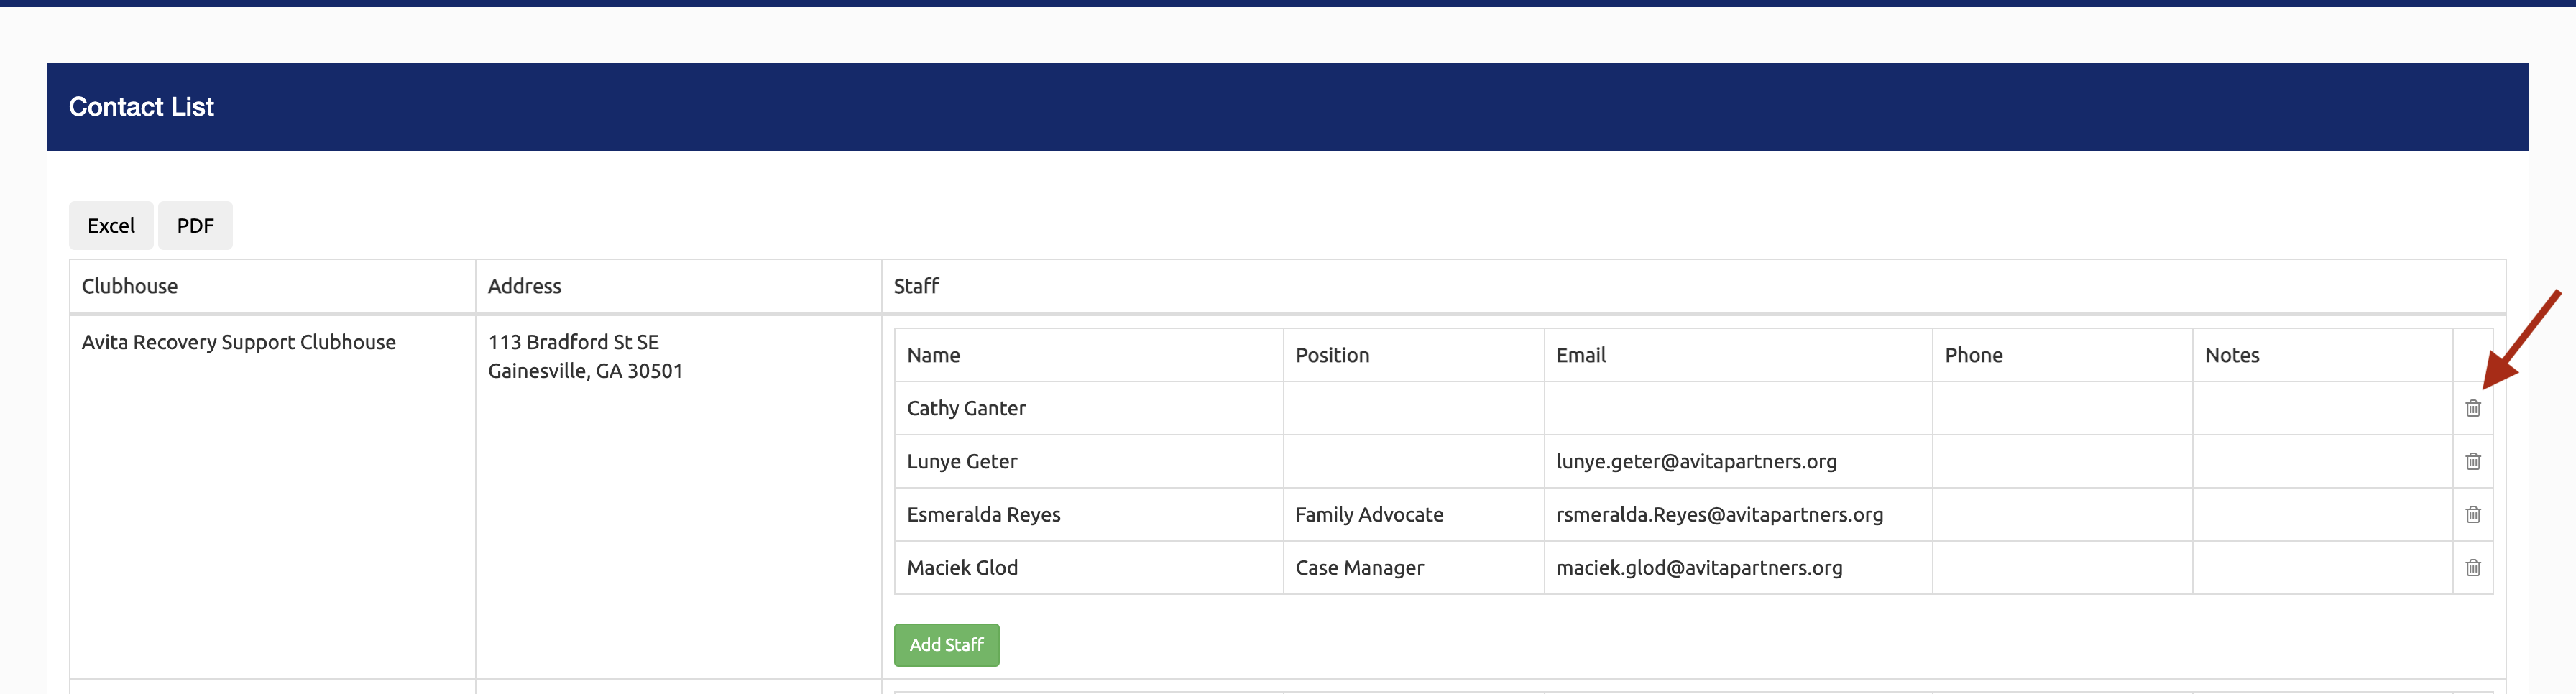
Task: Click the Phone header in staff table
Action: point(1973,355)
